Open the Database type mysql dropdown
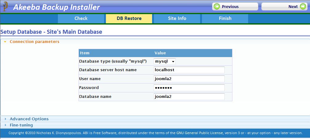The height and width of the screenshot is (139, 310). point(164,61)
